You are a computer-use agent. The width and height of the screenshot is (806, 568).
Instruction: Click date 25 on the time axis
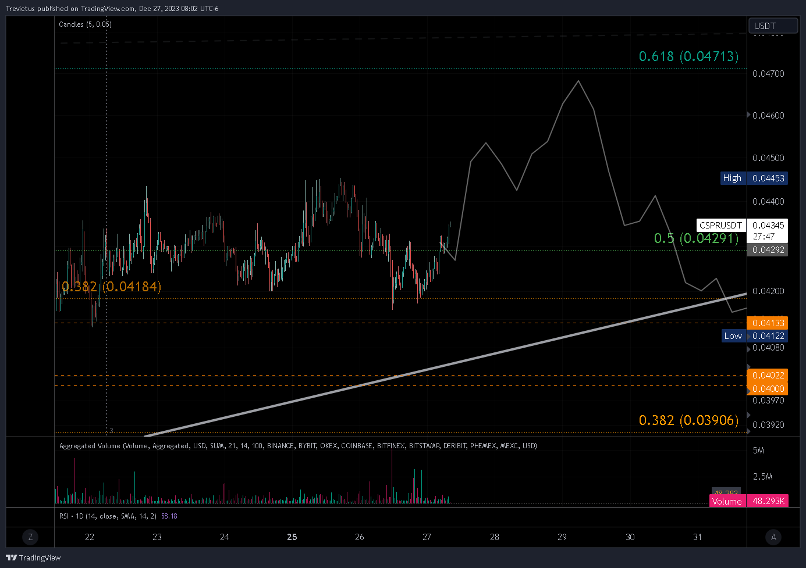(x=292, y=537)
